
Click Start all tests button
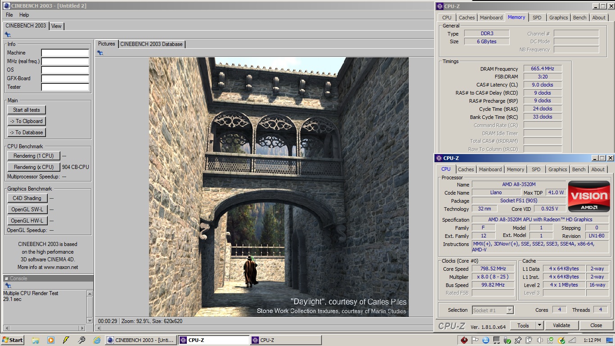pyautogui.click(x=27, y=110)
